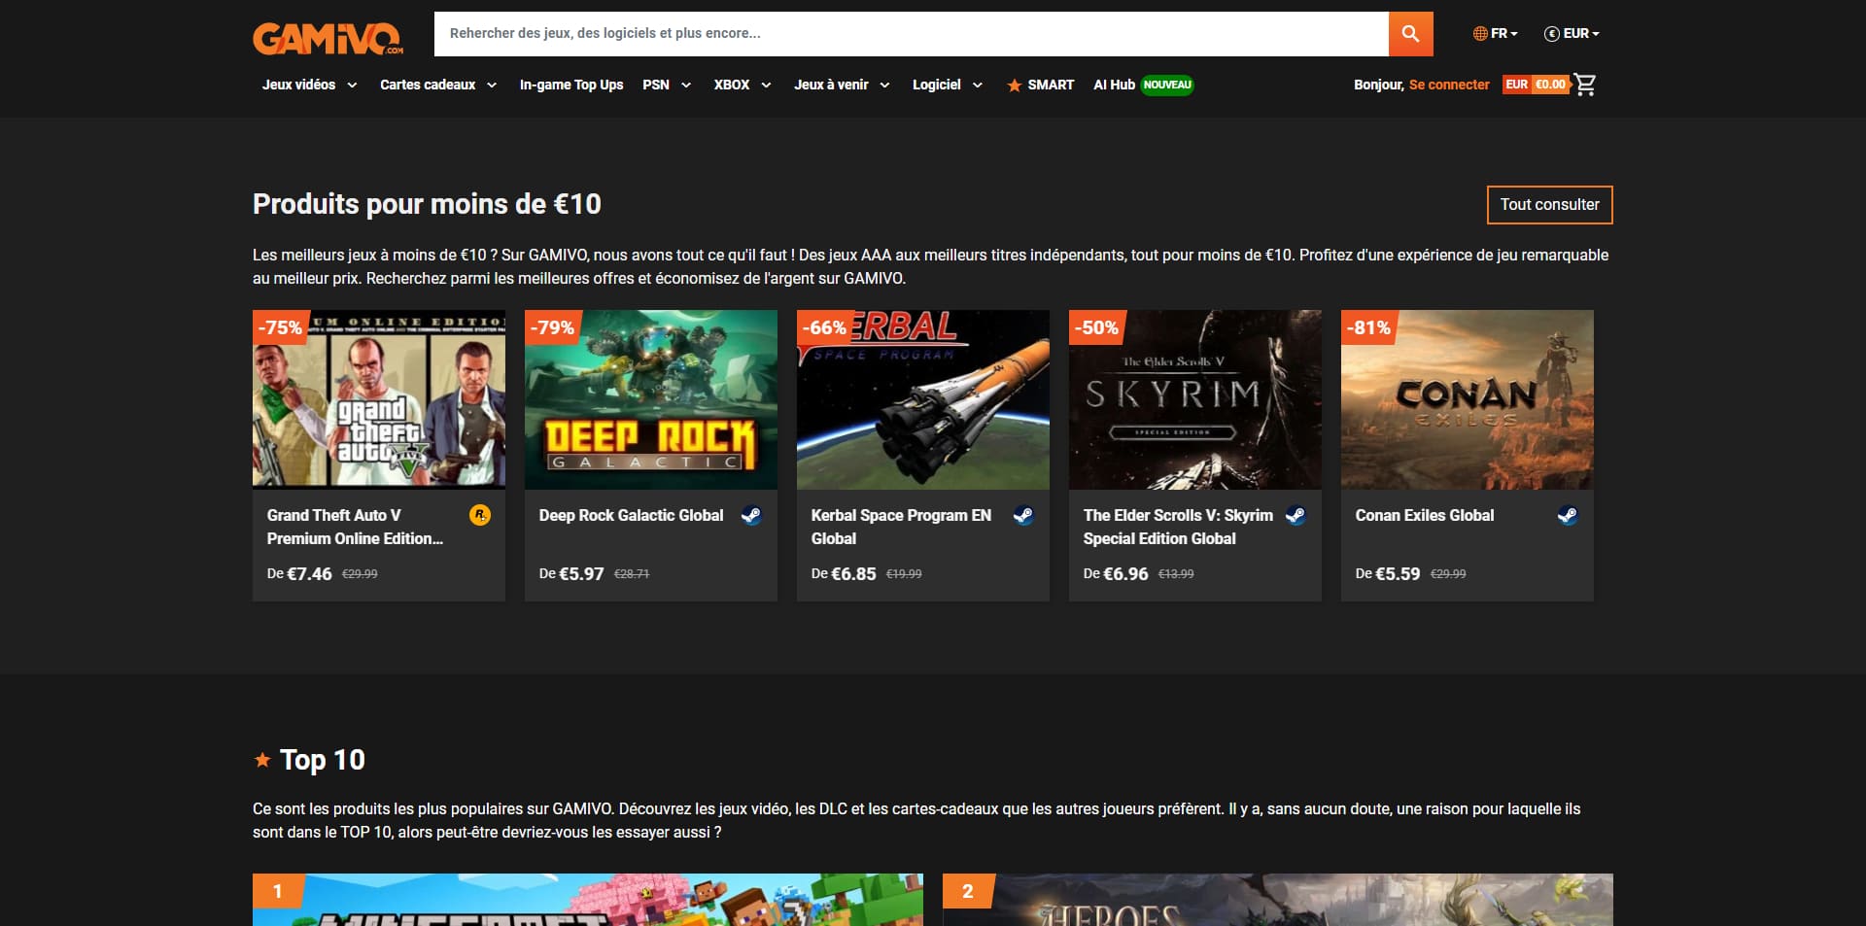Click Steam icon on Conan Exiles card

pos(1568,515)
